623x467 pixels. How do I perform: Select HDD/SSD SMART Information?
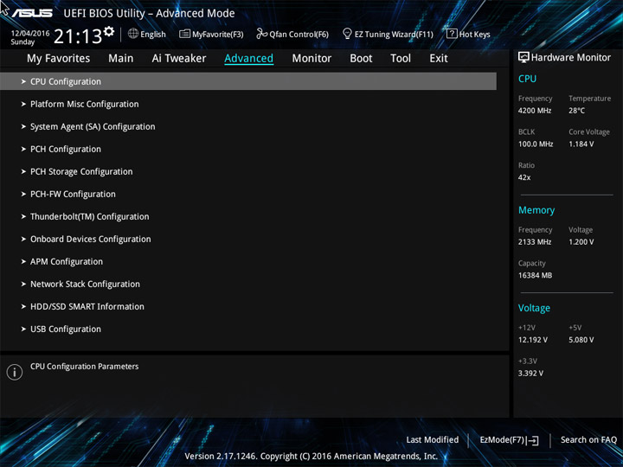pyautogui.click(x=87, y=306)
